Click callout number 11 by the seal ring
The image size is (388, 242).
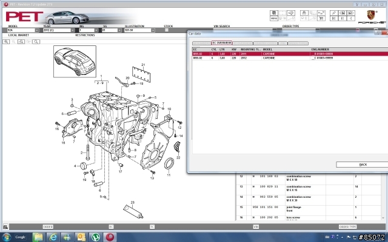click(169, 175)
